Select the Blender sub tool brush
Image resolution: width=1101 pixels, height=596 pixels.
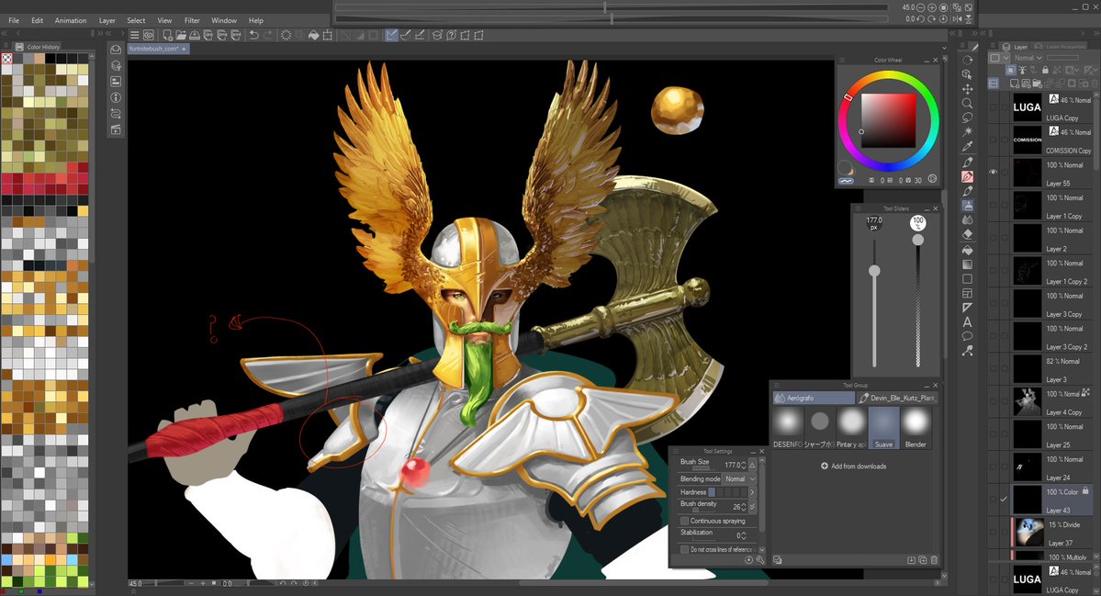pos(916,428)
